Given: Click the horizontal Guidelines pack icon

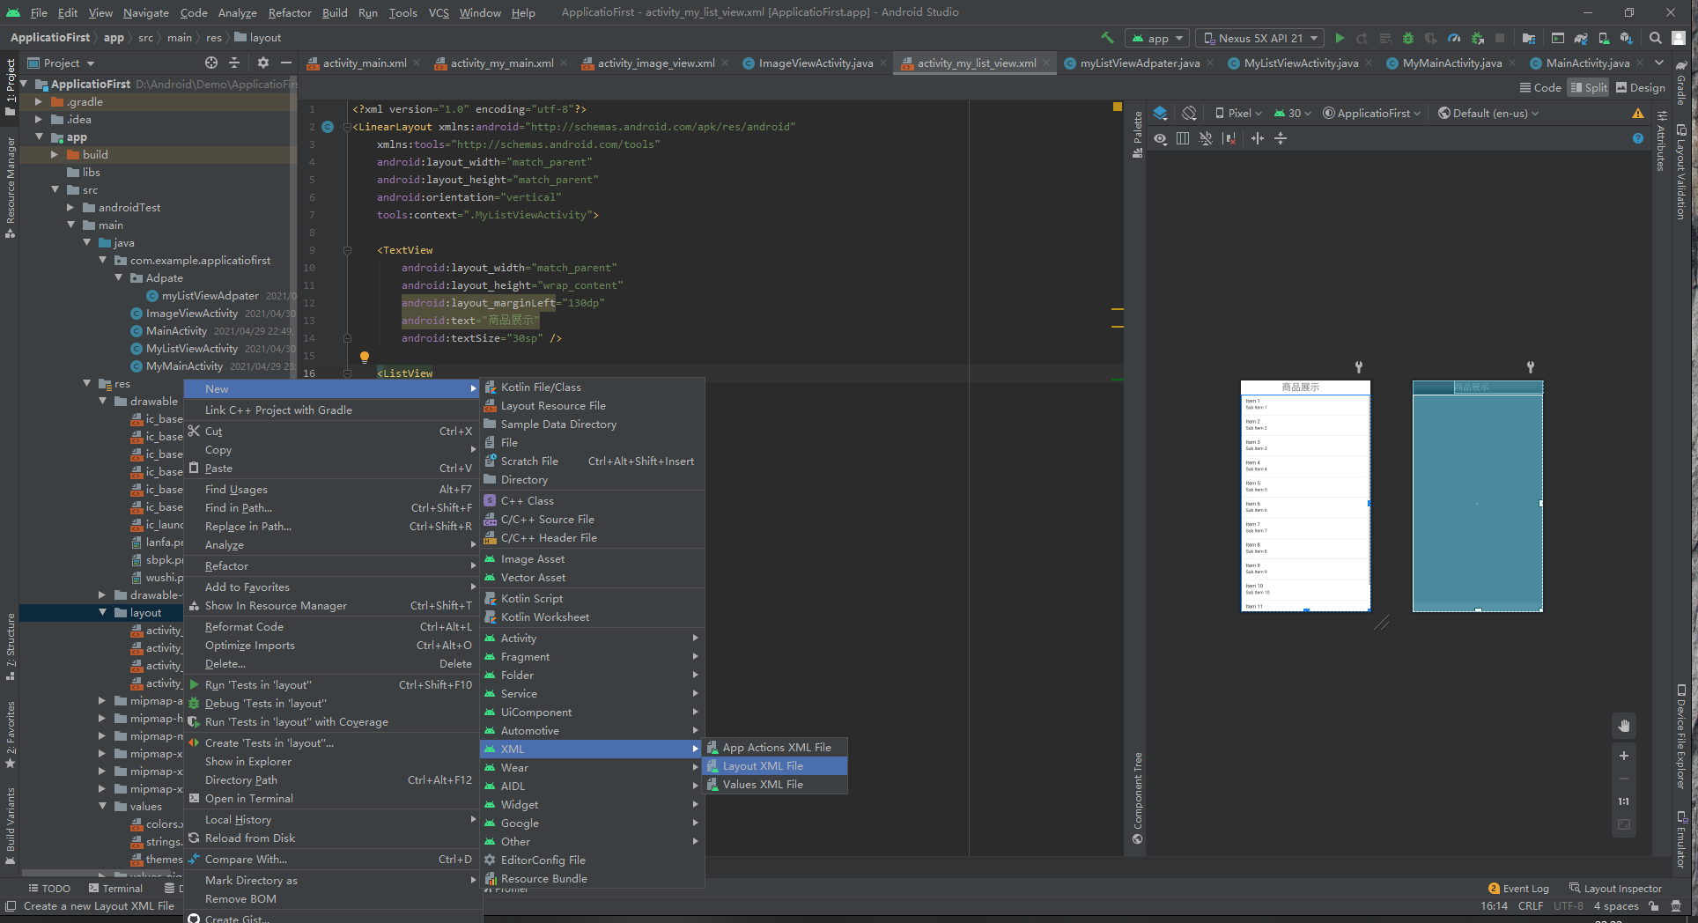Looking at the screenshot, I should [x=1258, y=138].
